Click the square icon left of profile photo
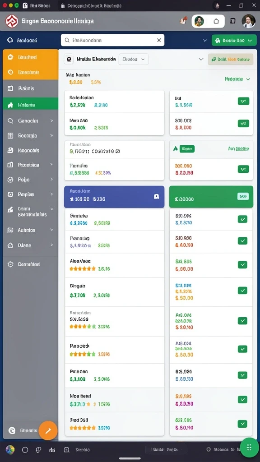 click(233, 21)
